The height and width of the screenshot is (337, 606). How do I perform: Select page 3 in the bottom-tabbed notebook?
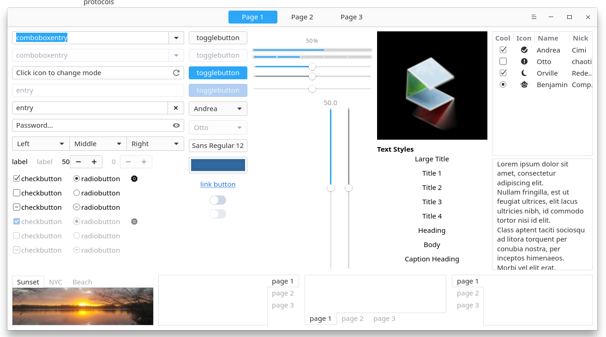coord(384,319)
